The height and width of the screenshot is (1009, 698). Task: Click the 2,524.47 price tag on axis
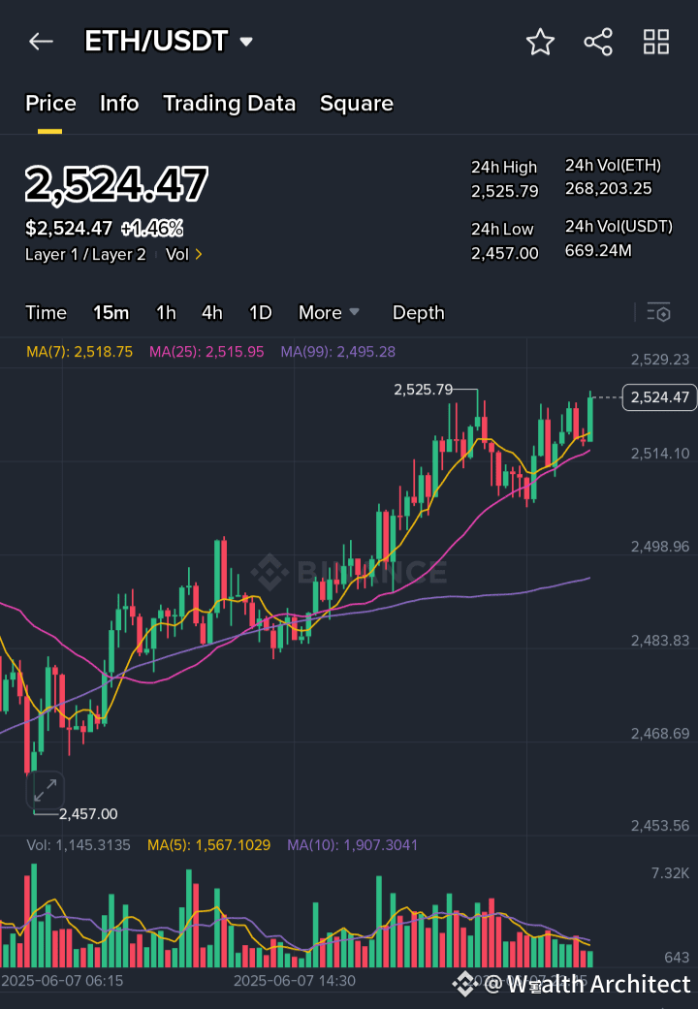(658, 397)
